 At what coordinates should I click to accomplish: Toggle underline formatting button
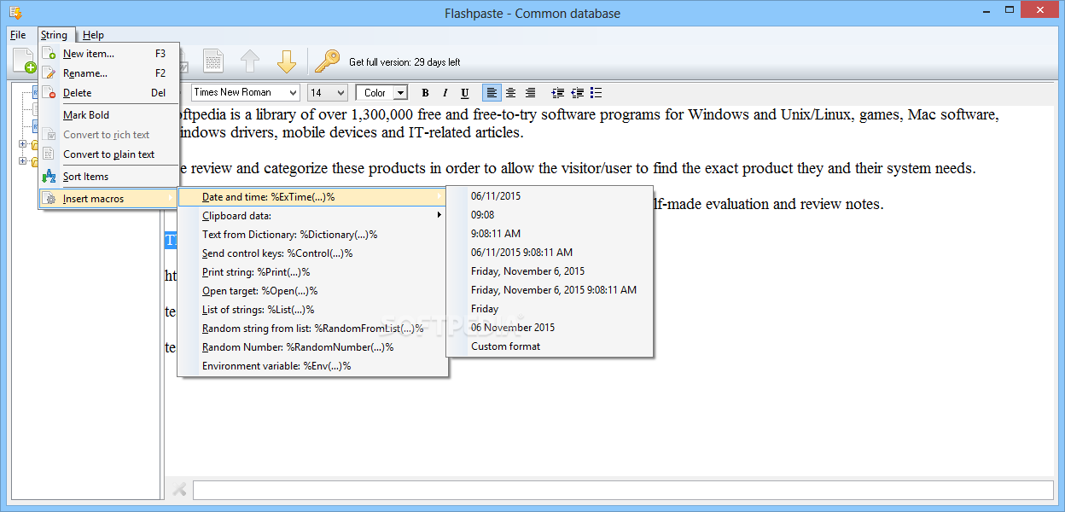tap(465, 93)
